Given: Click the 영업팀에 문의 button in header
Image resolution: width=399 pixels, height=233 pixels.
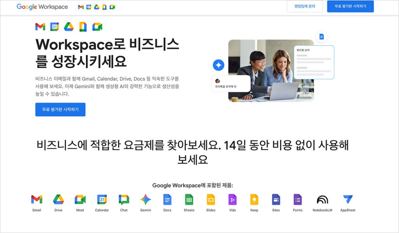Looking at the screenshot, I should 305,6.
